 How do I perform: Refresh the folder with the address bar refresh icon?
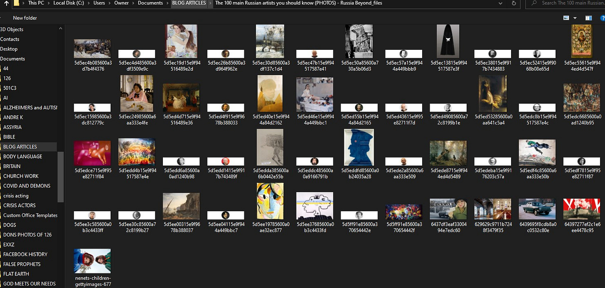coord(514,3)
